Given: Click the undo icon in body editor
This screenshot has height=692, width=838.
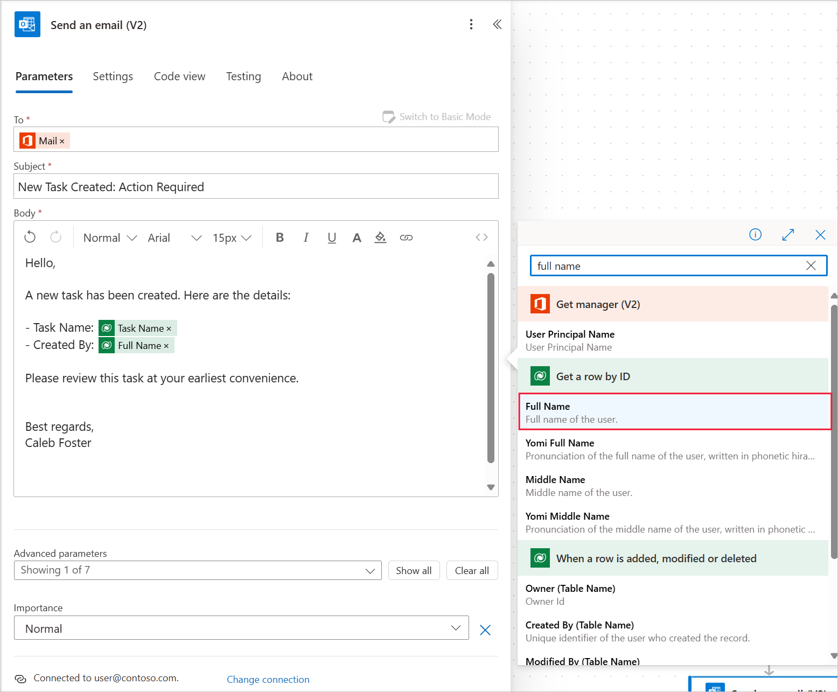Looking at the screenshot, I should click(x=30, y=237).
